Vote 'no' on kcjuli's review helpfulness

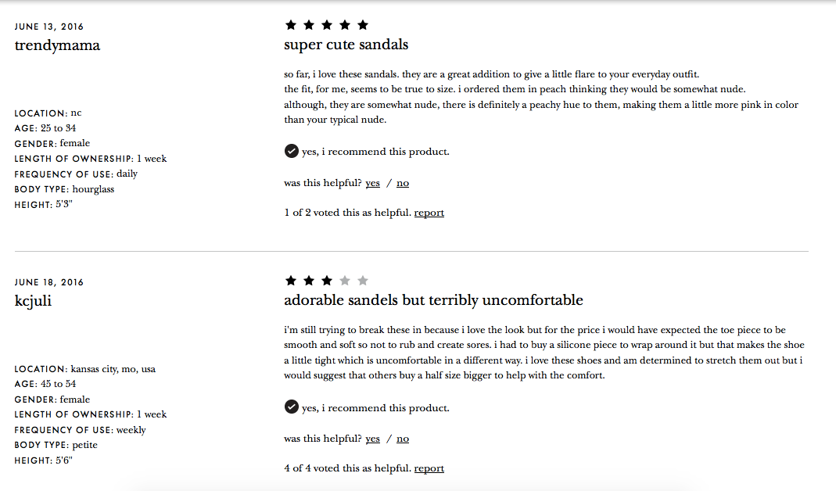403,438
